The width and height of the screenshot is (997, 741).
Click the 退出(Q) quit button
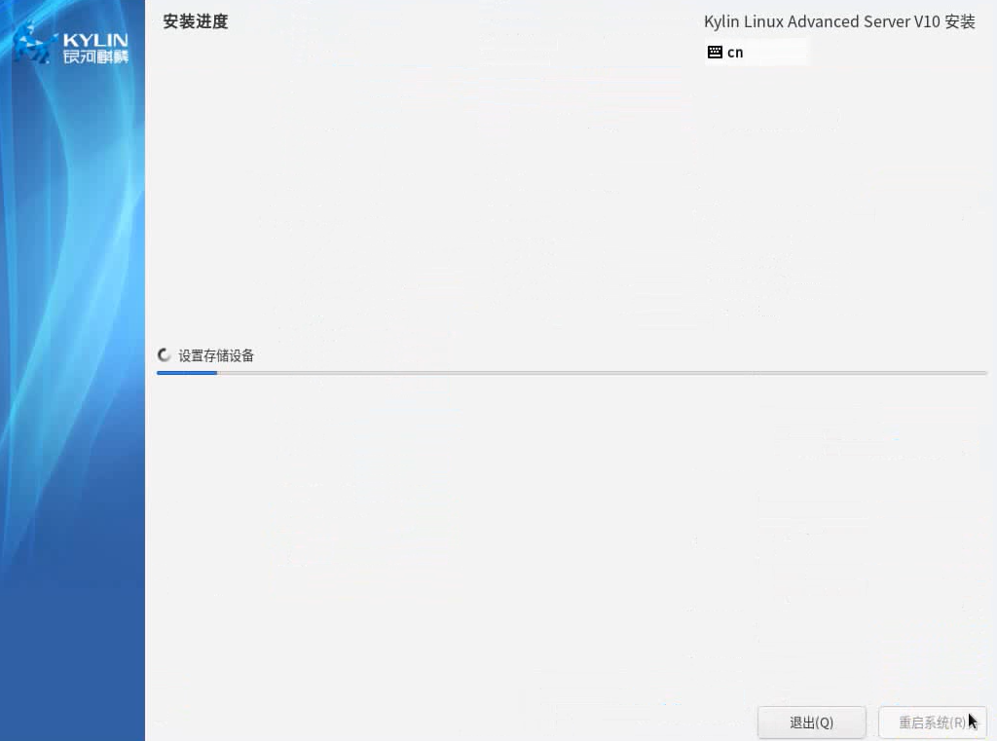tap(811, 722)
